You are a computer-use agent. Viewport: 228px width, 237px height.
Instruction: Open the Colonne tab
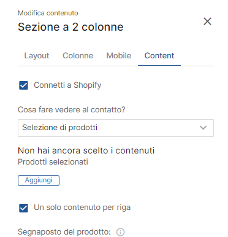point(78,56)
